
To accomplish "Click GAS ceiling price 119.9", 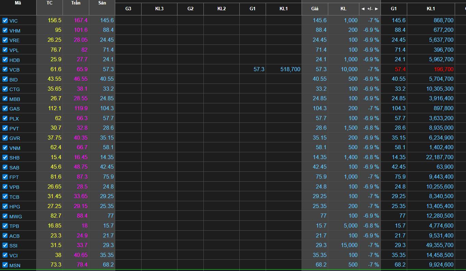I will click(x=81, y=108).
